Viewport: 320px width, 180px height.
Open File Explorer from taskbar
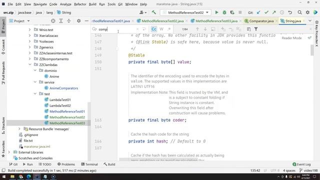pyautogui.click(x=12, y=176)
